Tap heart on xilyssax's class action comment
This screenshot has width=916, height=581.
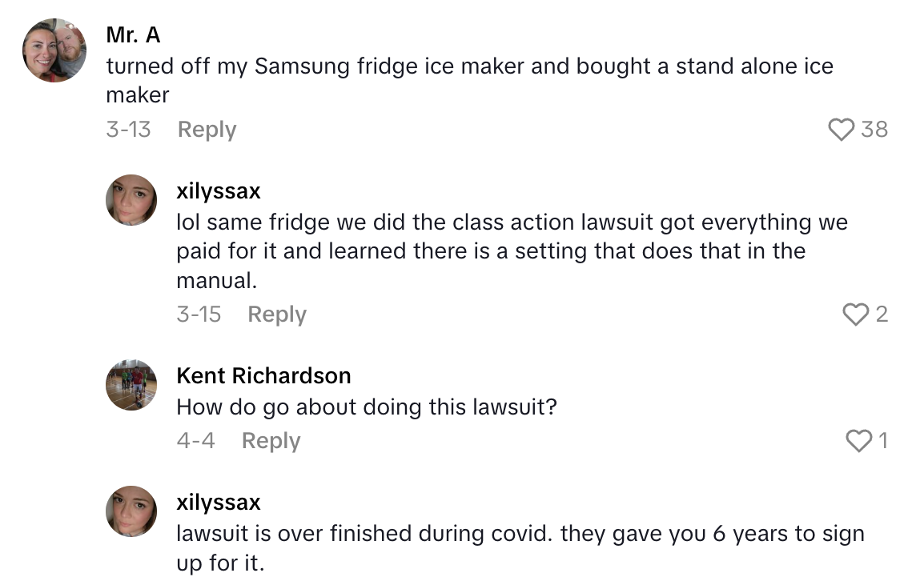(856, 315)
